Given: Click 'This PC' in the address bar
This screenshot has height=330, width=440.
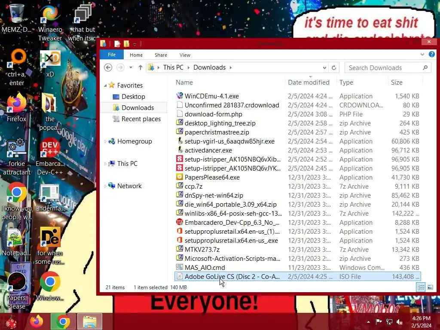Looking at the screenshot, I should [x=173, y=67].
